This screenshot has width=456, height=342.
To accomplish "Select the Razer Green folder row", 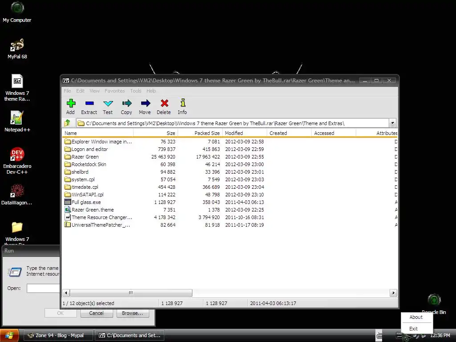I will [x=230, y=157].
